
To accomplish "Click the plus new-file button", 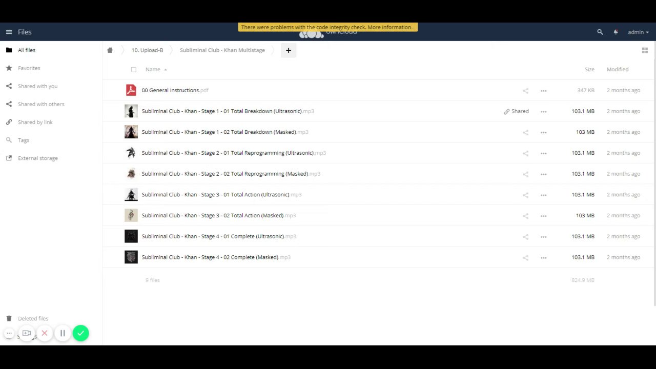I will (x=288, y=50).
